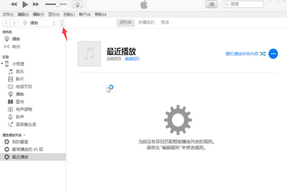Viewport: 287px width, 192px height.
Task: Open the 显示(V) menu
Action: click(54, 14)
